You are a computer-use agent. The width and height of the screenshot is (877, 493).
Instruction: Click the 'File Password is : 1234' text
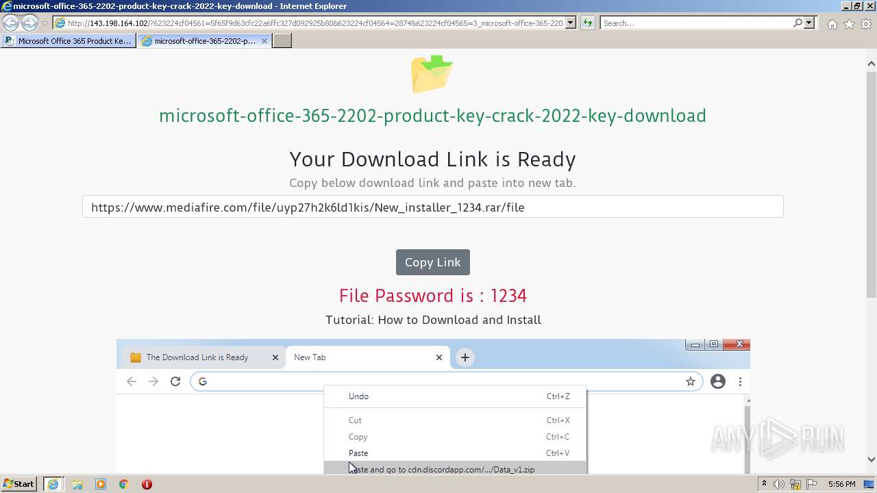432,296
